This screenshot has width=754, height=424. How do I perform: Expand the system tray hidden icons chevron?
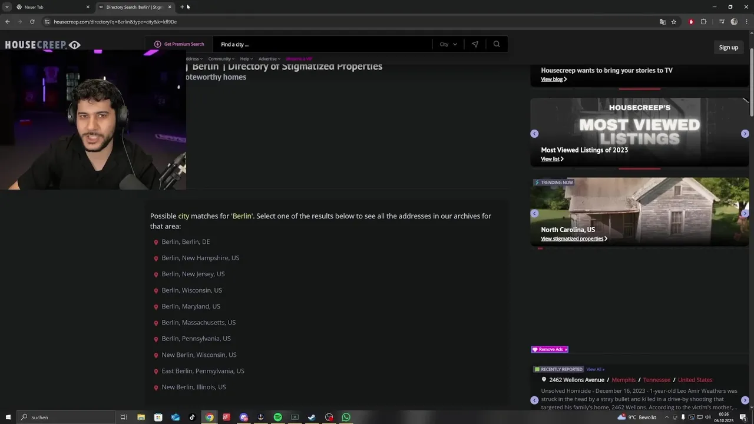[666, 418]
